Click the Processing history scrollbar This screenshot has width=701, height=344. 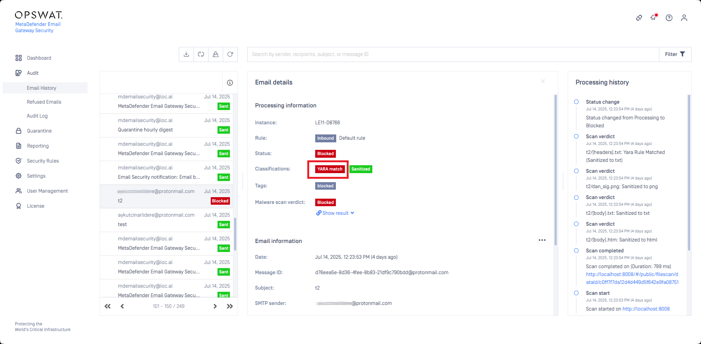pos(689,172)
